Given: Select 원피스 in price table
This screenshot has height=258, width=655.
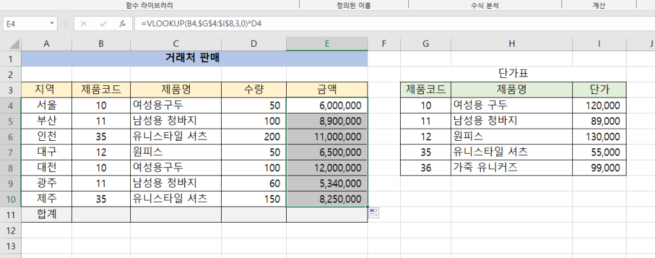Looking at the screenshot, I should 512,137.
